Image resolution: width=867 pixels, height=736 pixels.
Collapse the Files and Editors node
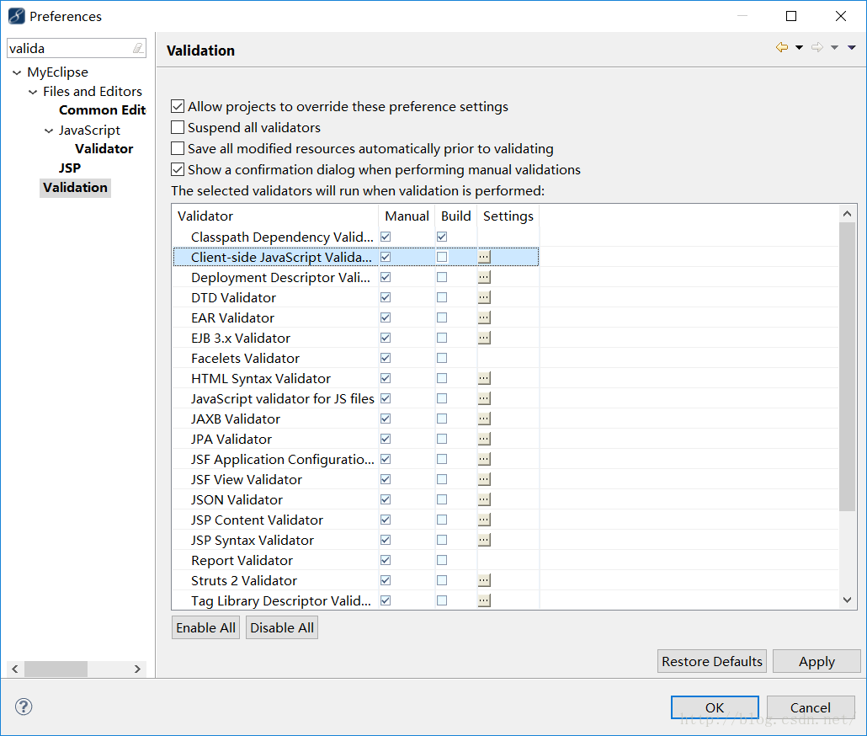click(33, 92)
